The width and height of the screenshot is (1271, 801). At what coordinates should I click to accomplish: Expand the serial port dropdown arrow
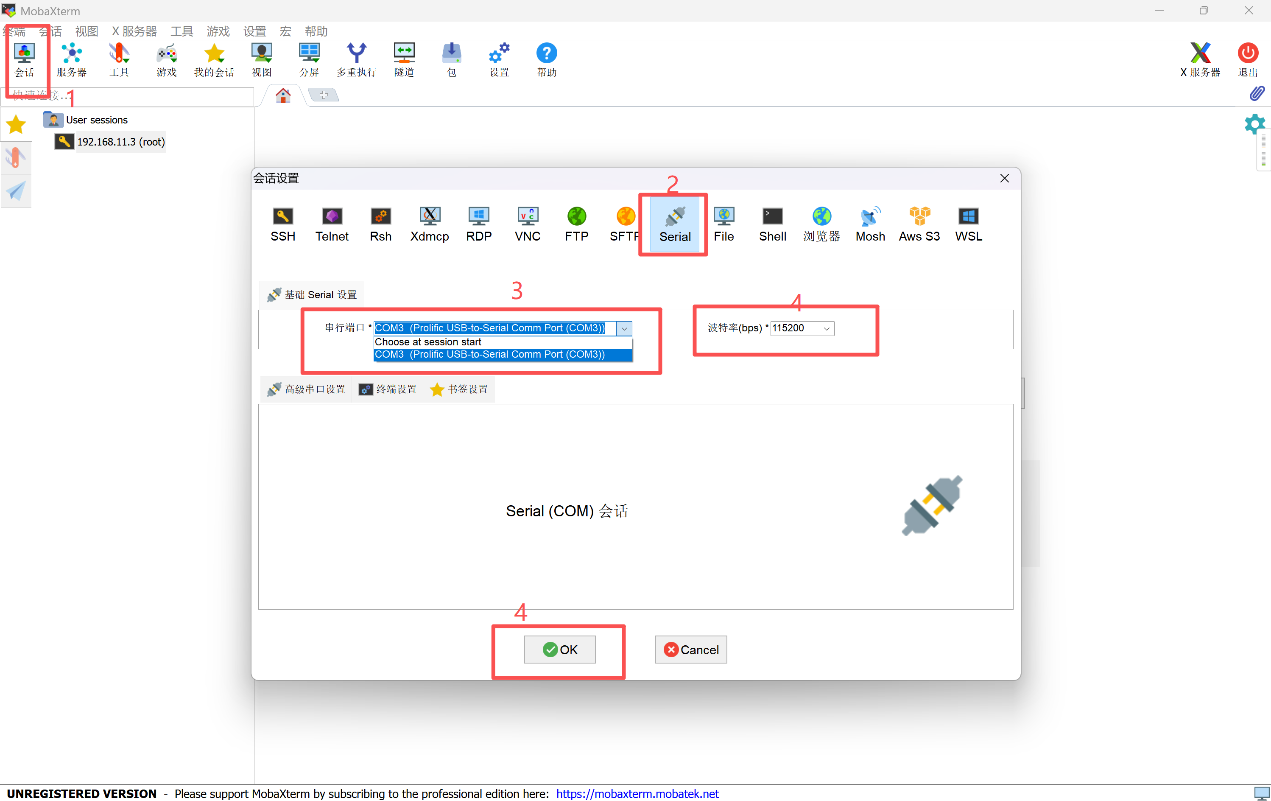pyautogui.click(x=624, y=328)
